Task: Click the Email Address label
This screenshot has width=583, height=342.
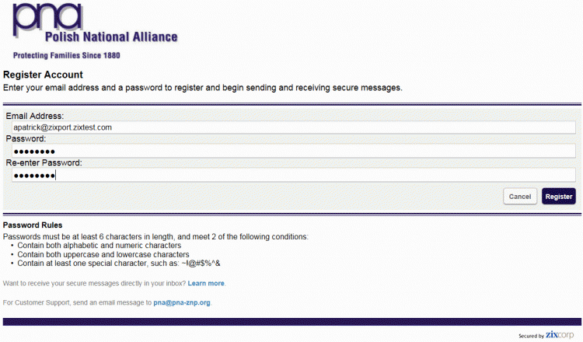Action: tap(35, 116)
